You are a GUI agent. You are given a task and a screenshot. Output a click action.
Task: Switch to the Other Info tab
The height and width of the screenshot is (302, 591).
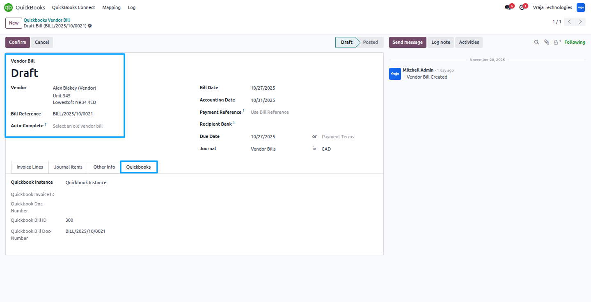104,167
